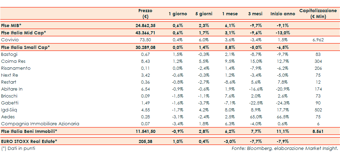Select the 1 giorno column header
The image size is (340, 152).
click(178, 14)
